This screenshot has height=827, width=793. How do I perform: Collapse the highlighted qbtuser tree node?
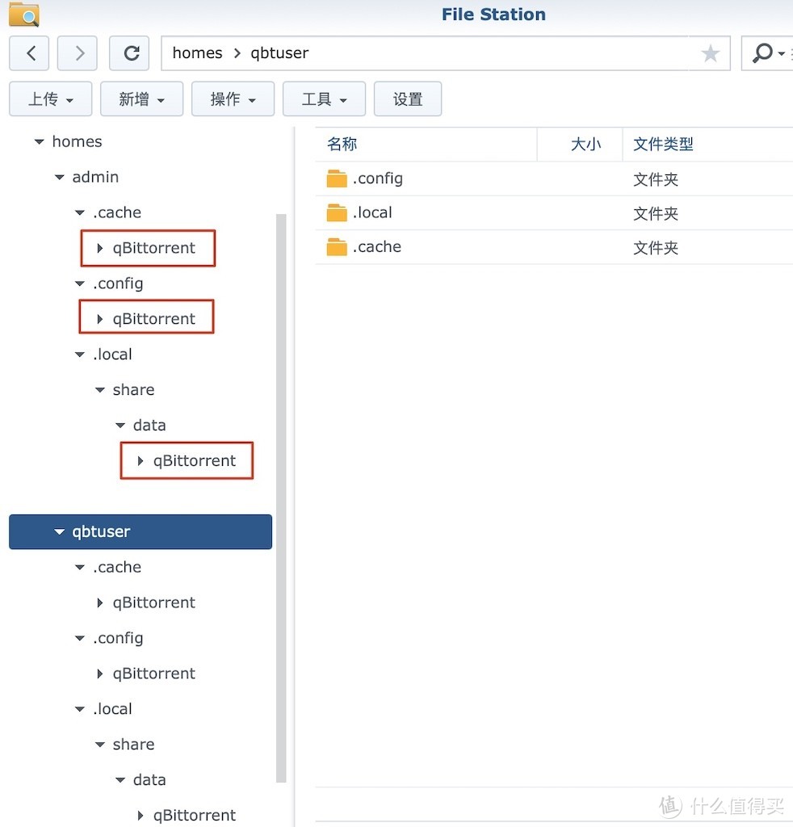click(59, 531)
